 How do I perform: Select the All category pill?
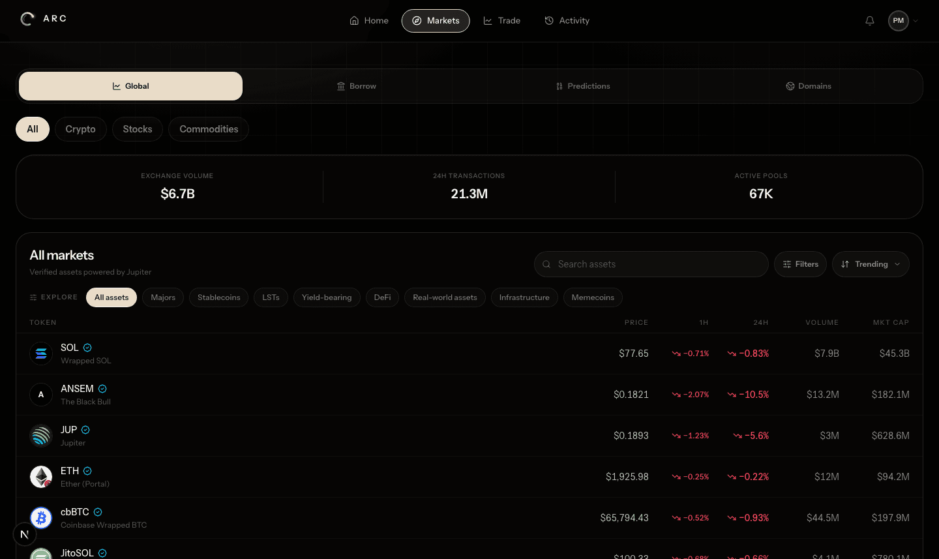tap(33, 129)
